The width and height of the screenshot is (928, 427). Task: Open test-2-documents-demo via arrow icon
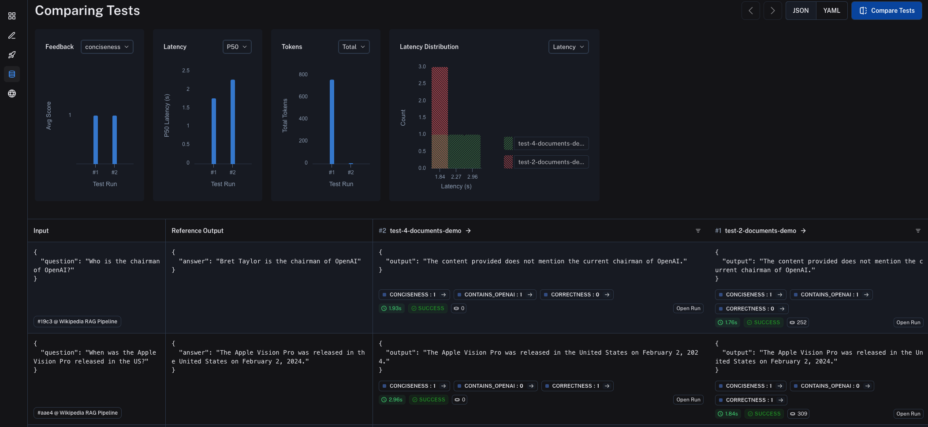click(x=803, y=231)
